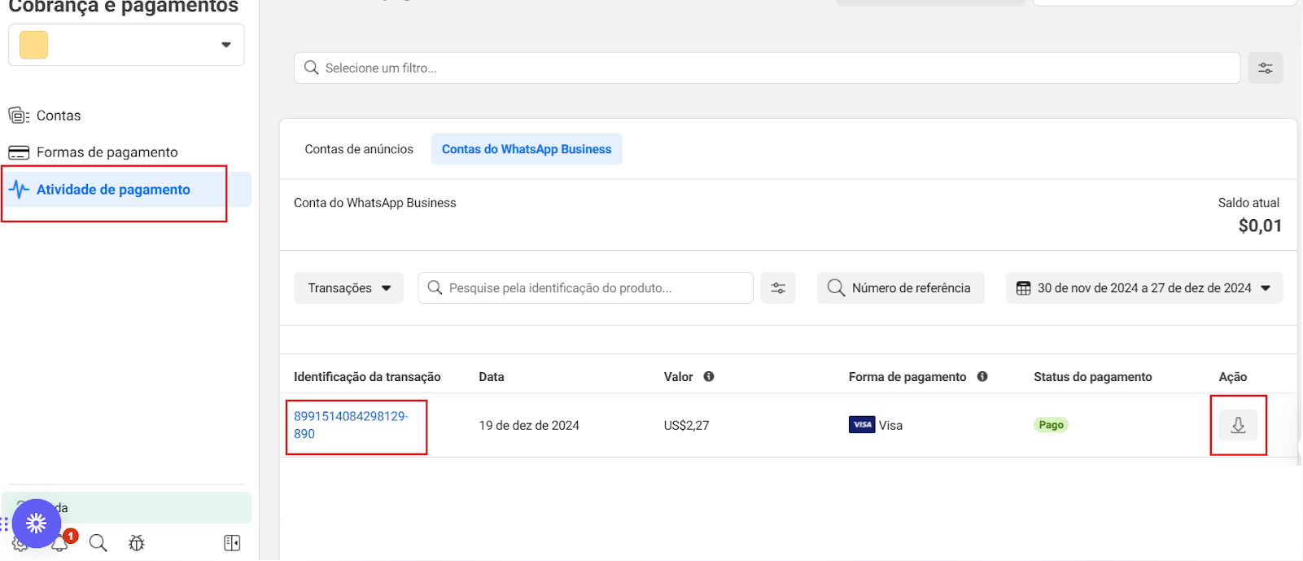Screen dimensions: 1303x561
Task: Switch to the Contas de anúncios tab
Action: pyautogui.click(x=359, y=149)
